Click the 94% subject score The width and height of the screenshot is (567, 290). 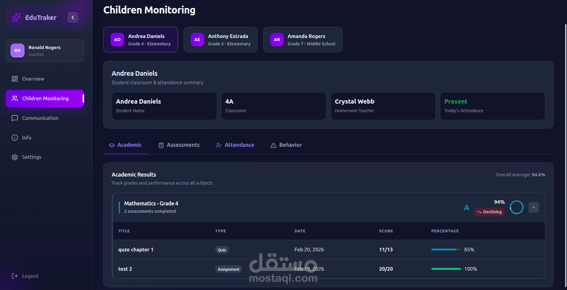499,202
